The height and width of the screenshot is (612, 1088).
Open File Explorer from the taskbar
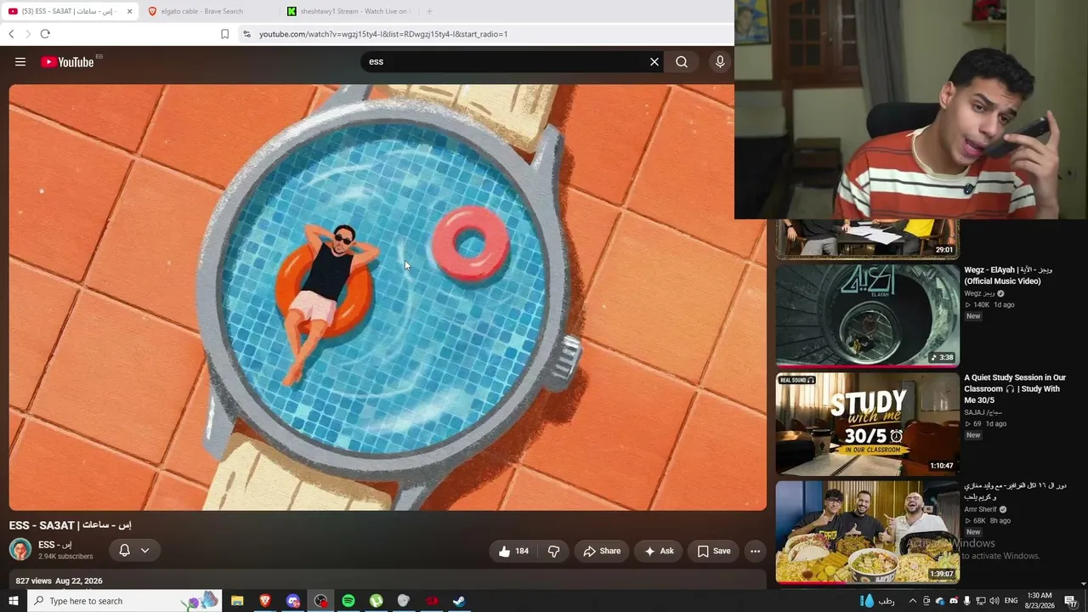tap(237, 601)
